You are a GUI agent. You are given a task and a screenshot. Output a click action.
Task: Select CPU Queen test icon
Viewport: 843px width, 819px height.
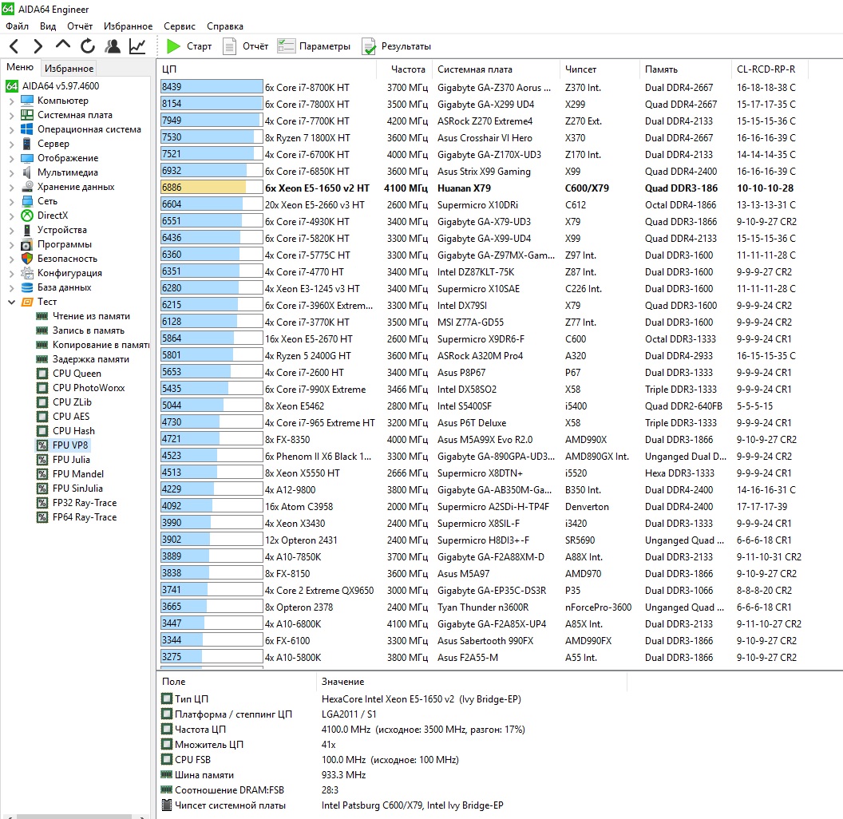pyautogui.click(x=42, y=374)
